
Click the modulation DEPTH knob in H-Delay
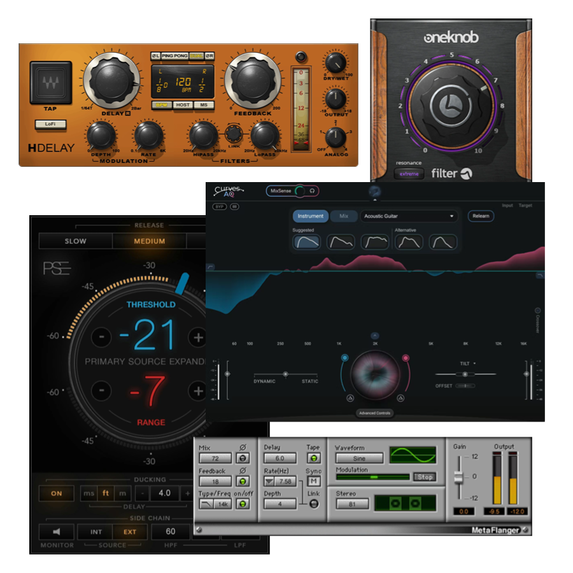(x=101, y=136)
